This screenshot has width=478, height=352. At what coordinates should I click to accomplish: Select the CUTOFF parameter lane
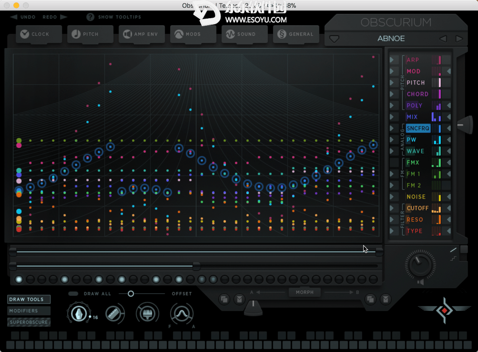417,208
